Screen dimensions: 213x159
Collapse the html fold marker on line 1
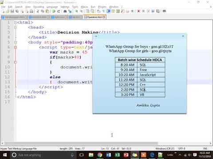pos(16,23)
